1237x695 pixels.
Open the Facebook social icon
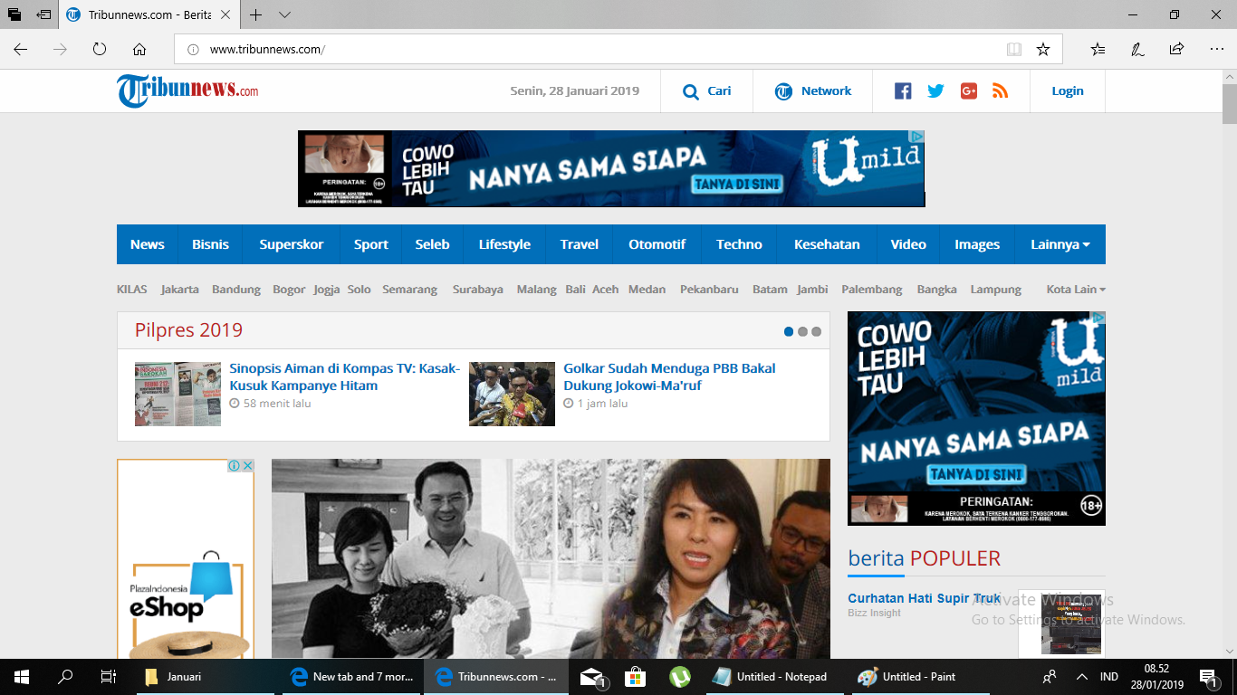point(903,91)
